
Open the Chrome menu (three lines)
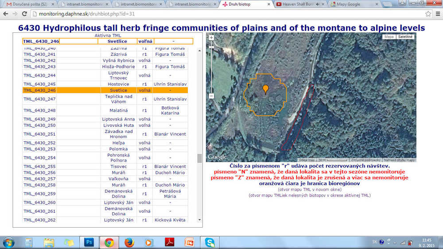[x=438, y=14]
